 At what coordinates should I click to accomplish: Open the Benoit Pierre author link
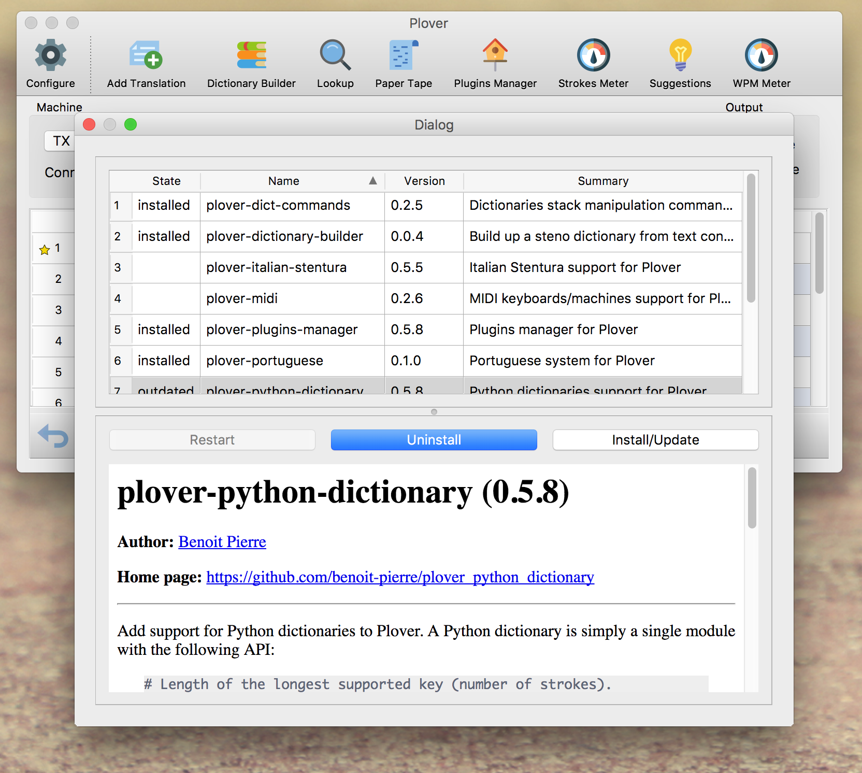(x=222, y=542)
